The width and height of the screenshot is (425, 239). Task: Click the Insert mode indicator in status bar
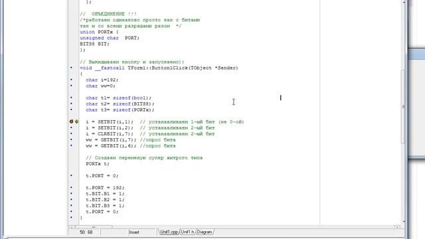(x=134, y=232)
